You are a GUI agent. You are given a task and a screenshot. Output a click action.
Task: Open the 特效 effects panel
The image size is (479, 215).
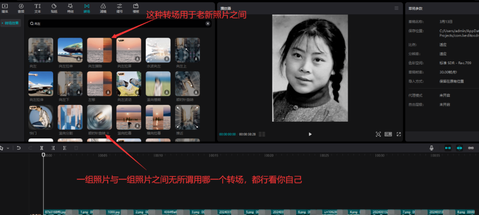tap(70, 8)
